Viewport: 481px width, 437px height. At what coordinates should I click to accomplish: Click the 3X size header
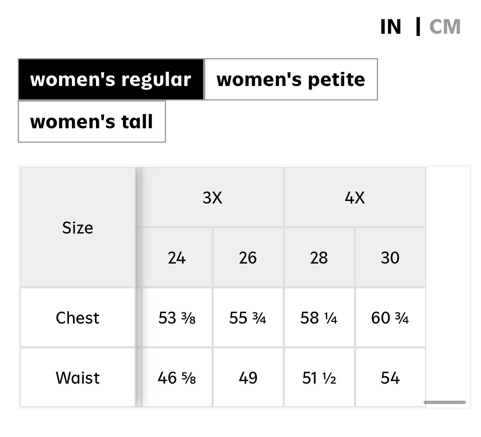(213, 198)
